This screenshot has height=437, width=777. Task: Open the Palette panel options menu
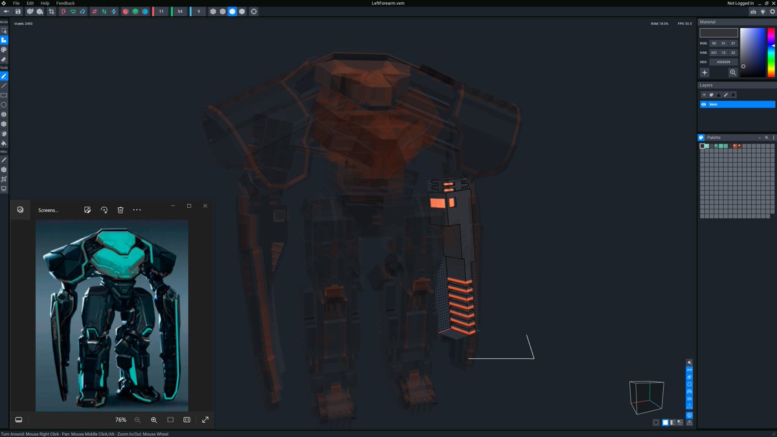(x=774, y=137)
